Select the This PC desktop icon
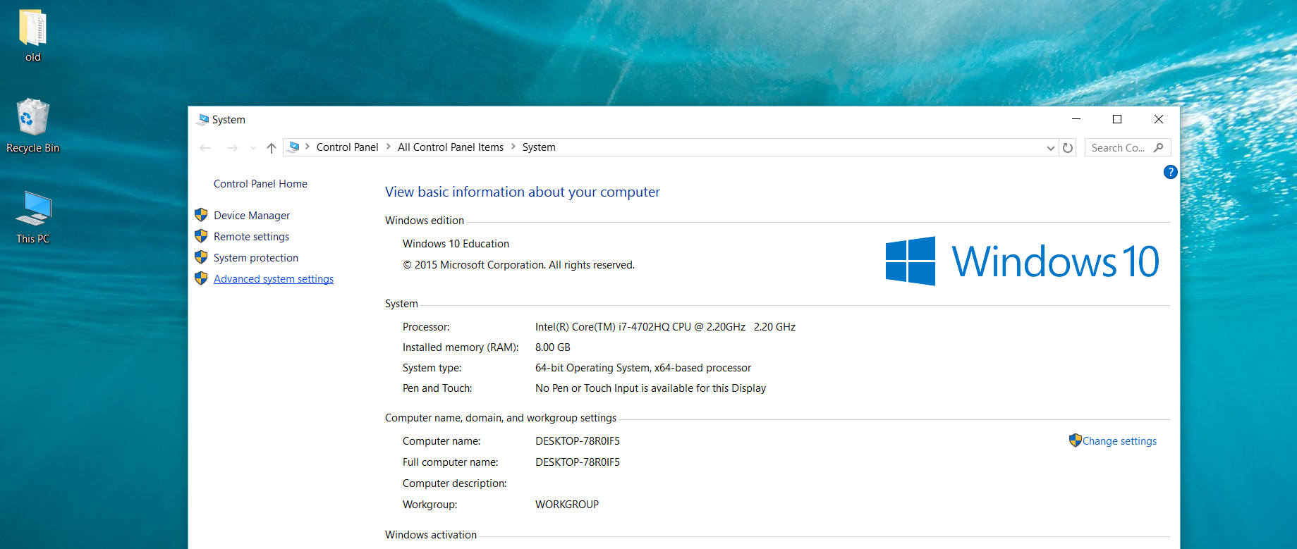1297x549 pixels. pyautogui.click(x=33, y=217)
